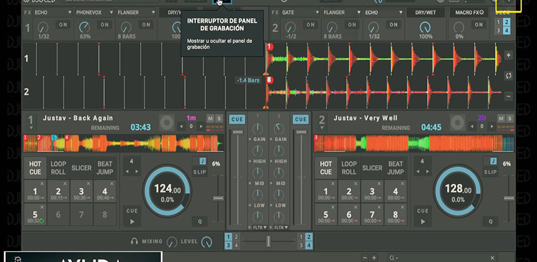Enable SLIP mode on deck 1
The height and width of the screenshot is (262, 537).
[x=199, y=172]
